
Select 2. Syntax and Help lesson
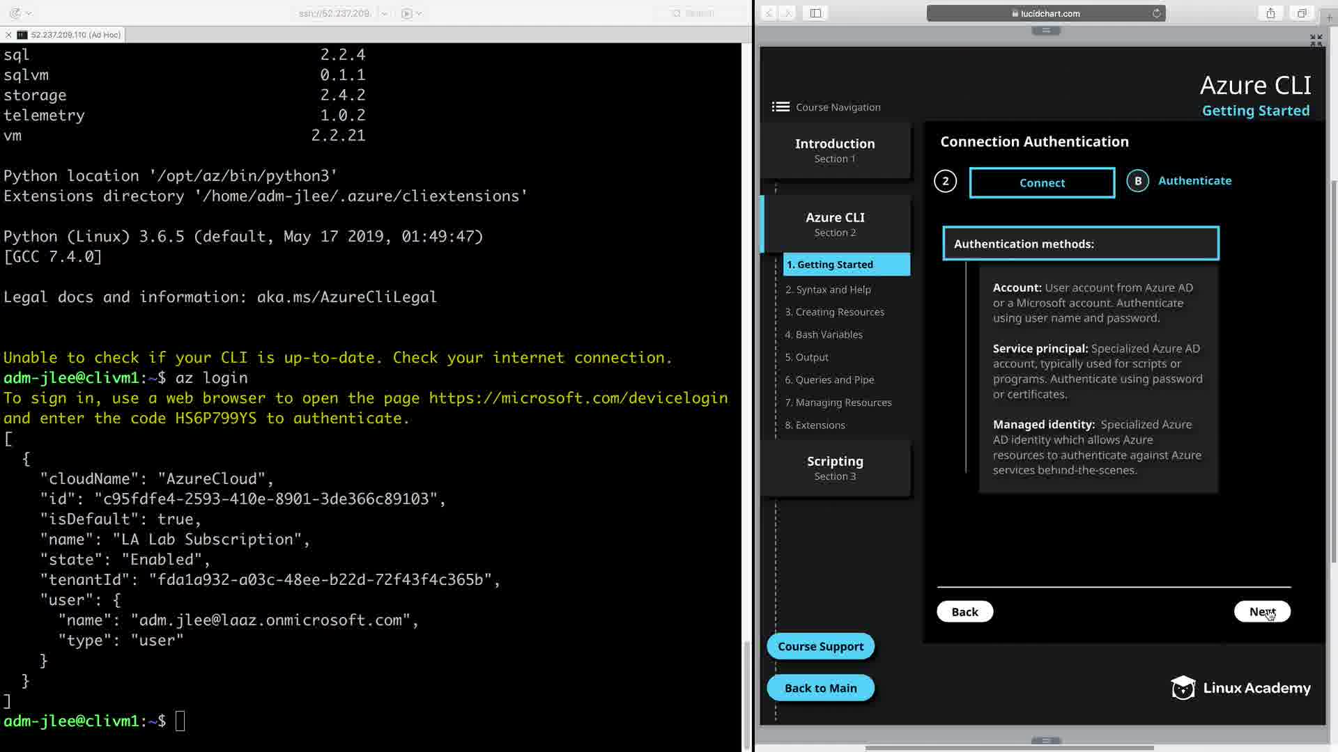pos(828,290)
